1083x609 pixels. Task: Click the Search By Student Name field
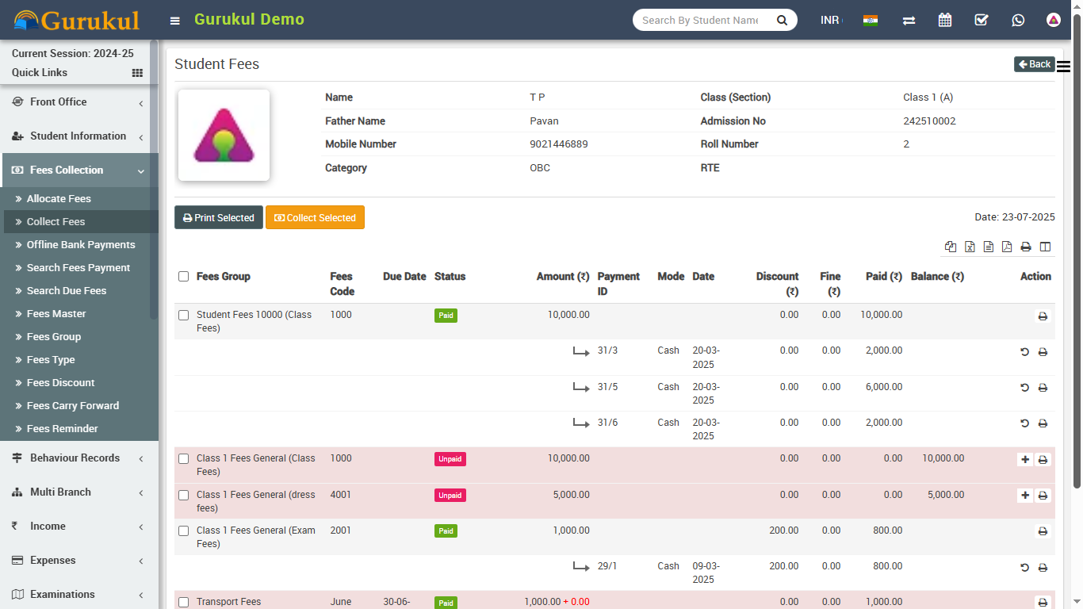[701, 20]
